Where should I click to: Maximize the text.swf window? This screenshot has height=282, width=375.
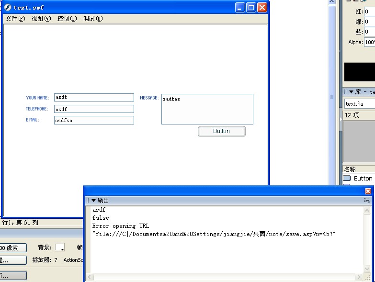coord(251,7)
